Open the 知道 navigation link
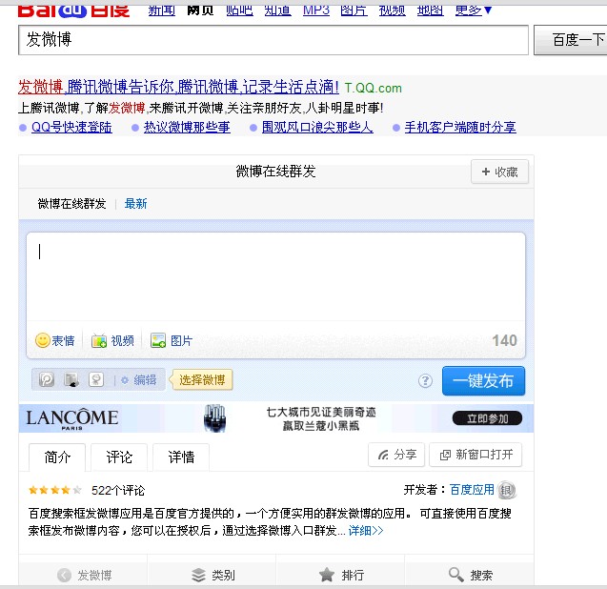The width and height of the screenshot is (607, 589). pyautogui.click(x=277, y=10)
